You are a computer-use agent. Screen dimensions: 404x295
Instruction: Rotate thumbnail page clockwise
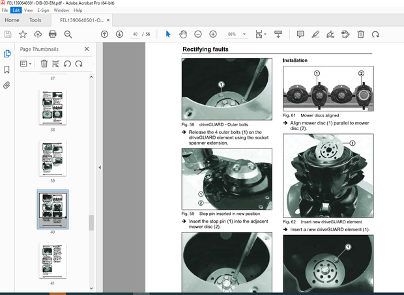[x=79, y=64]
